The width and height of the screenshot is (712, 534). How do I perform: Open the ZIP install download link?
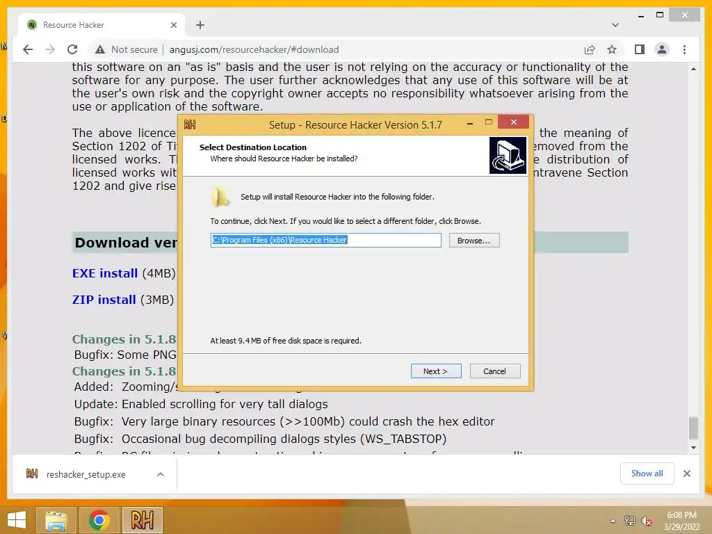point(104,300)
